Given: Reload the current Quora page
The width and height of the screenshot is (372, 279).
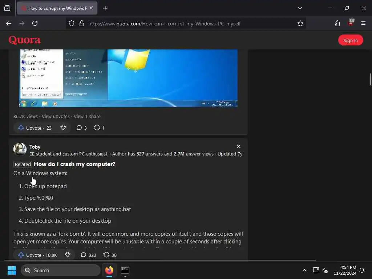Looking at the screenshot, I should coord(35,23).
